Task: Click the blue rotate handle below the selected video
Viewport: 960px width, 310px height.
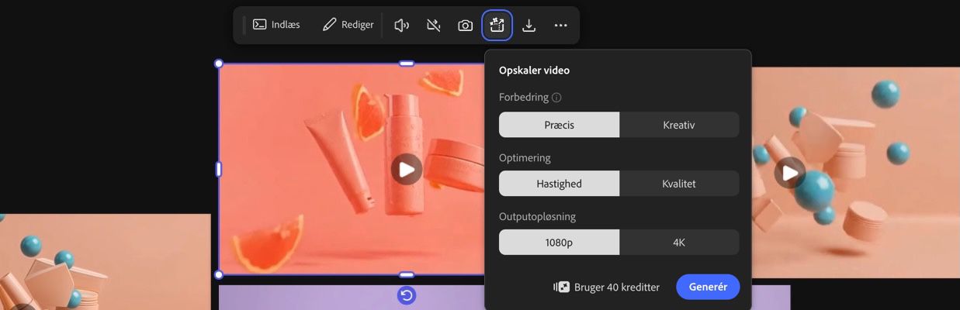Action: click(407, 295)
